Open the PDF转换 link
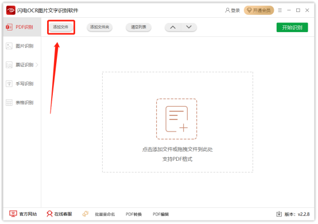The height and width of the screenshot is (224, 318). pyautogui.click(x=134, y=214)
